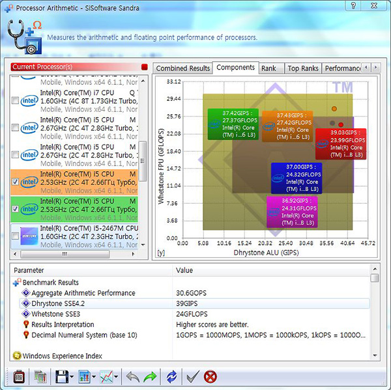Screen dimensions: 391x390
Task: Click the Whetstone SSE3 diamond icon
Action: click(x=25, y=314)
